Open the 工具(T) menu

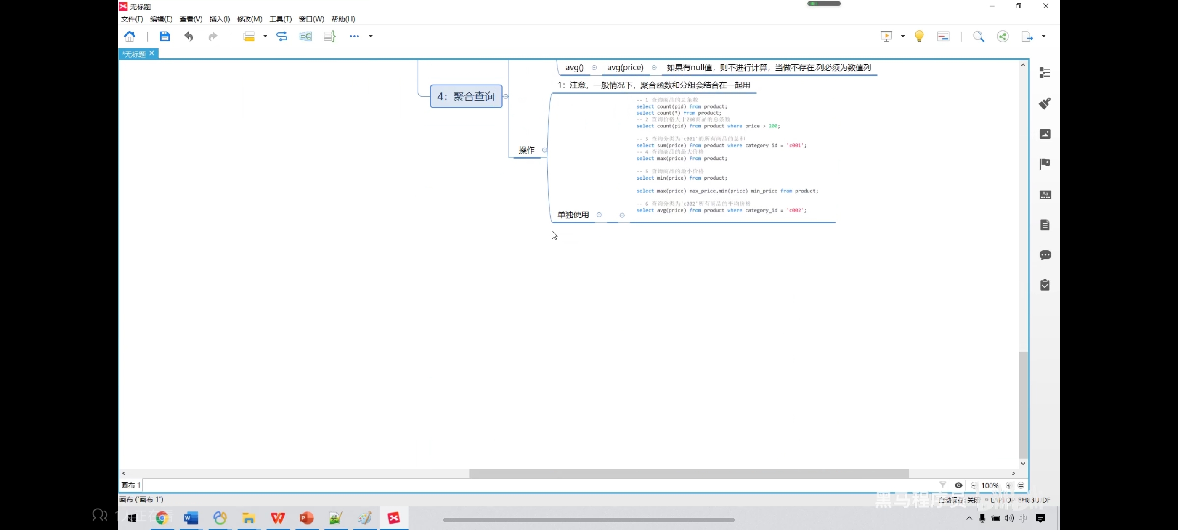tap(280, 19)
